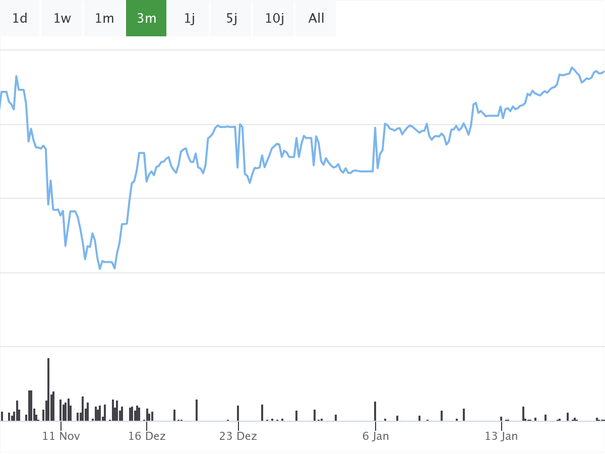This screenshot has height=454, width=605.
Task: Click the 6 Jan axis date label
Action: point(376,436)
